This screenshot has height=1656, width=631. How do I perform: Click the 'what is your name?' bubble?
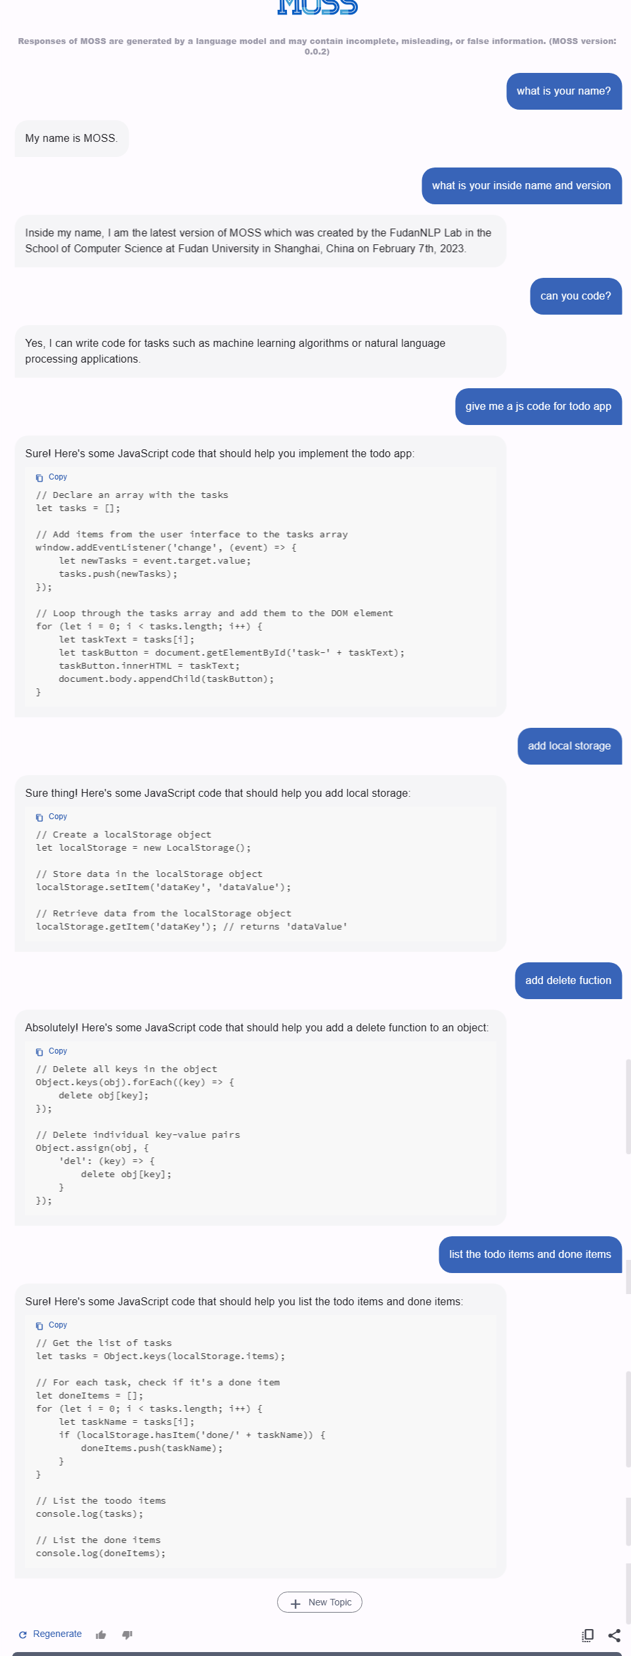click(x=563, y=91)
